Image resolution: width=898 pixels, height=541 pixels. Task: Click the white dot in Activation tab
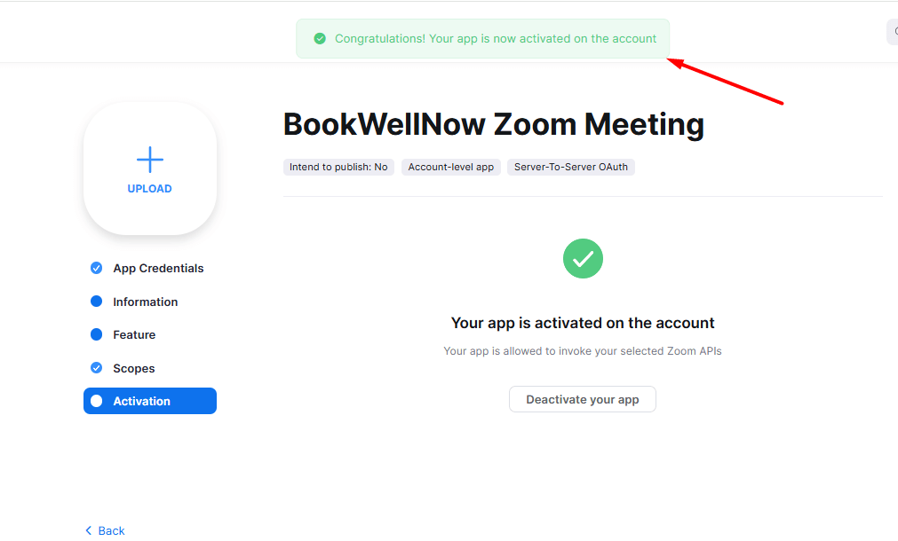[x=96, y=401]
